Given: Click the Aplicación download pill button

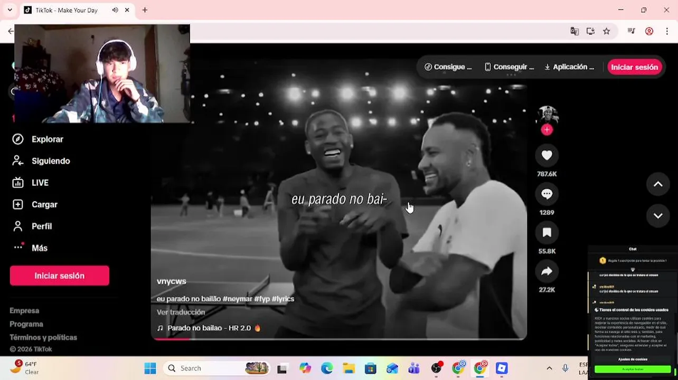Looking at the screenshot, I should (569, 67).
